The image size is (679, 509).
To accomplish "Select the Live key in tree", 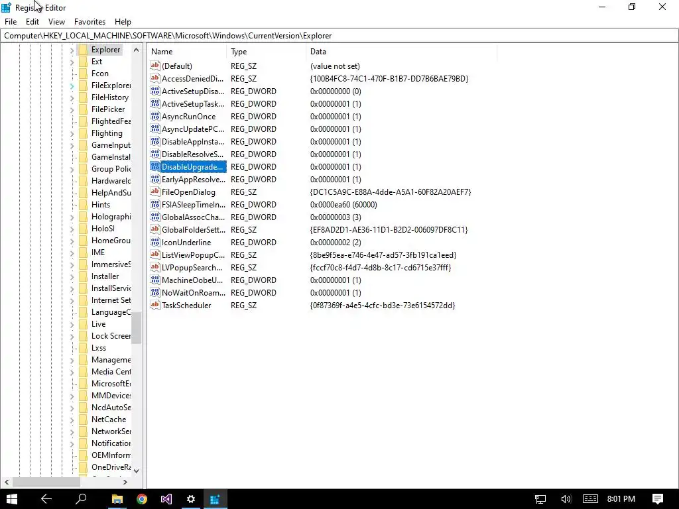I will (x=98, y=323).
